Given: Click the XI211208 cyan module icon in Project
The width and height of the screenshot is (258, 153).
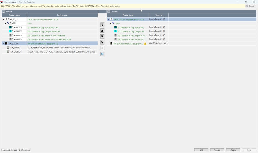Looking at the screenshot, I should tap(10, 31).
